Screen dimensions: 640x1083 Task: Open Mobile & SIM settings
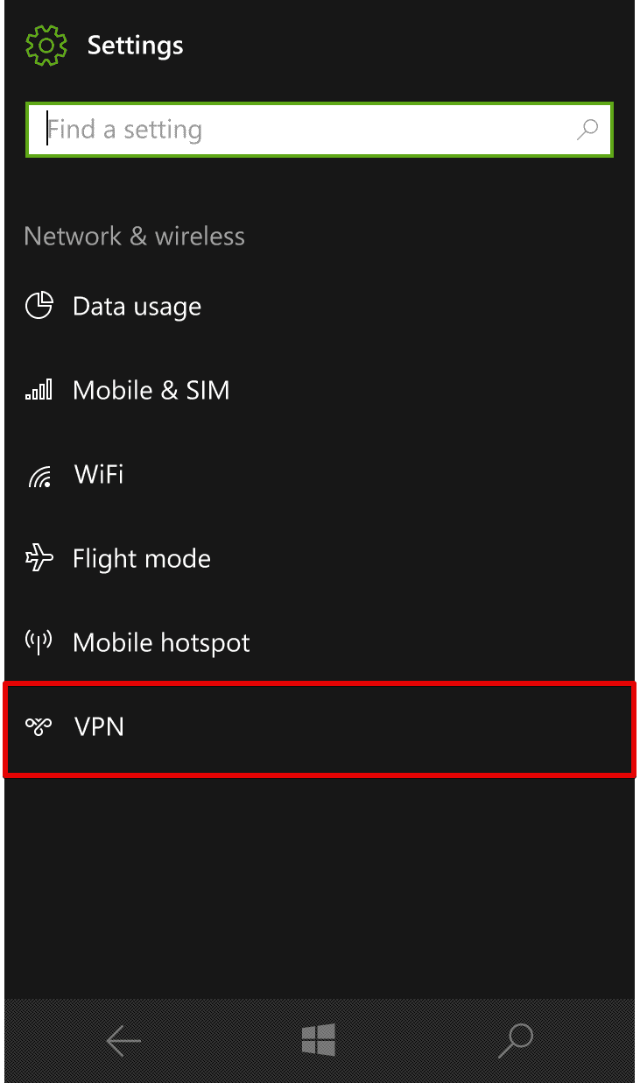(x=320, y=391)
